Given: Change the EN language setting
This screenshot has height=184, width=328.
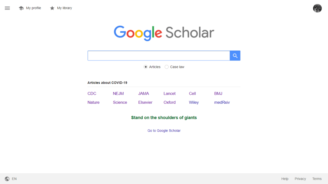Looking at the screenshot, I should pyautogui.click(x=14, y=179).
